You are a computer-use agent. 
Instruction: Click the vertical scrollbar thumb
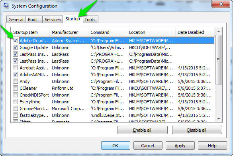point(219,60)
